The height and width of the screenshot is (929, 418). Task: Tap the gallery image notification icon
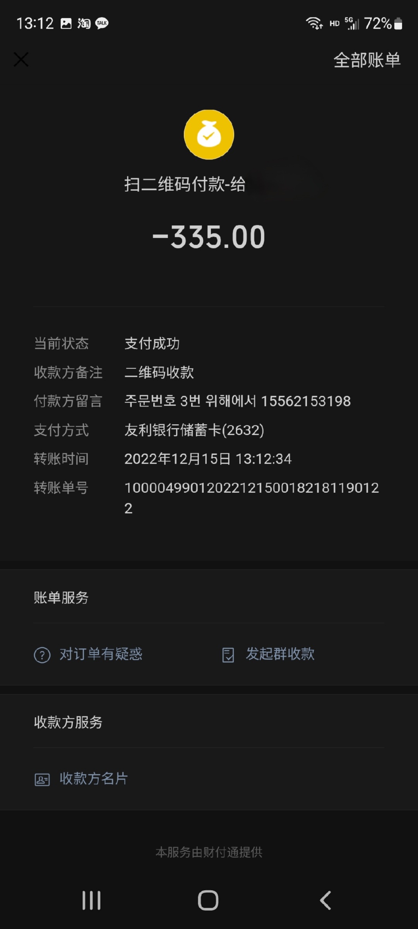[x=66, y=24]
